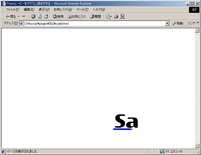Screen dimensions: 201x155
Task: Click the Back (戻る) toolbar button
Action: (x=11, y=16)
